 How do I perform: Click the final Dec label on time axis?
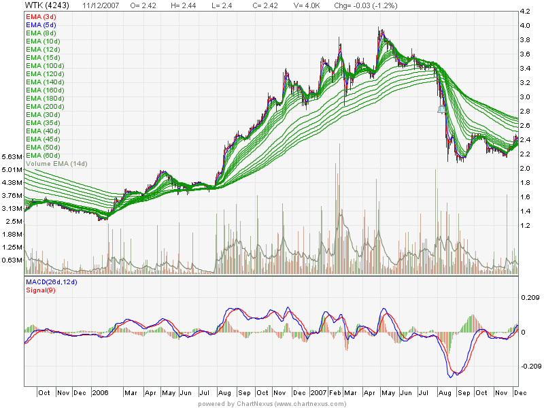519,393
